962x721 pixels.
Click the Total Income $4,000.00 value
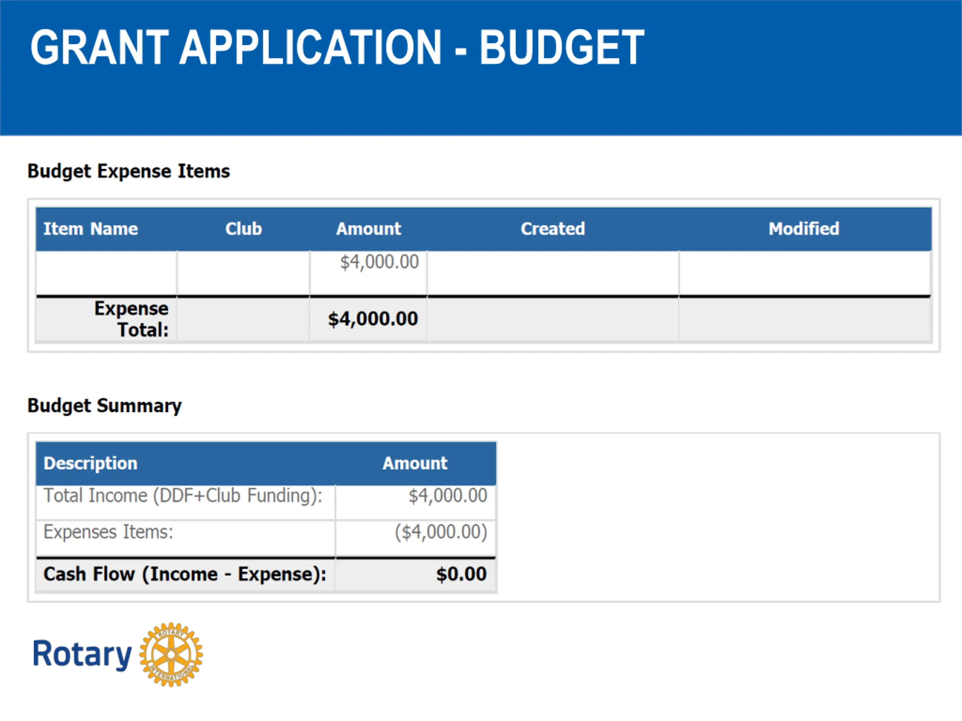pyautogui.click(x=448, y=496)
